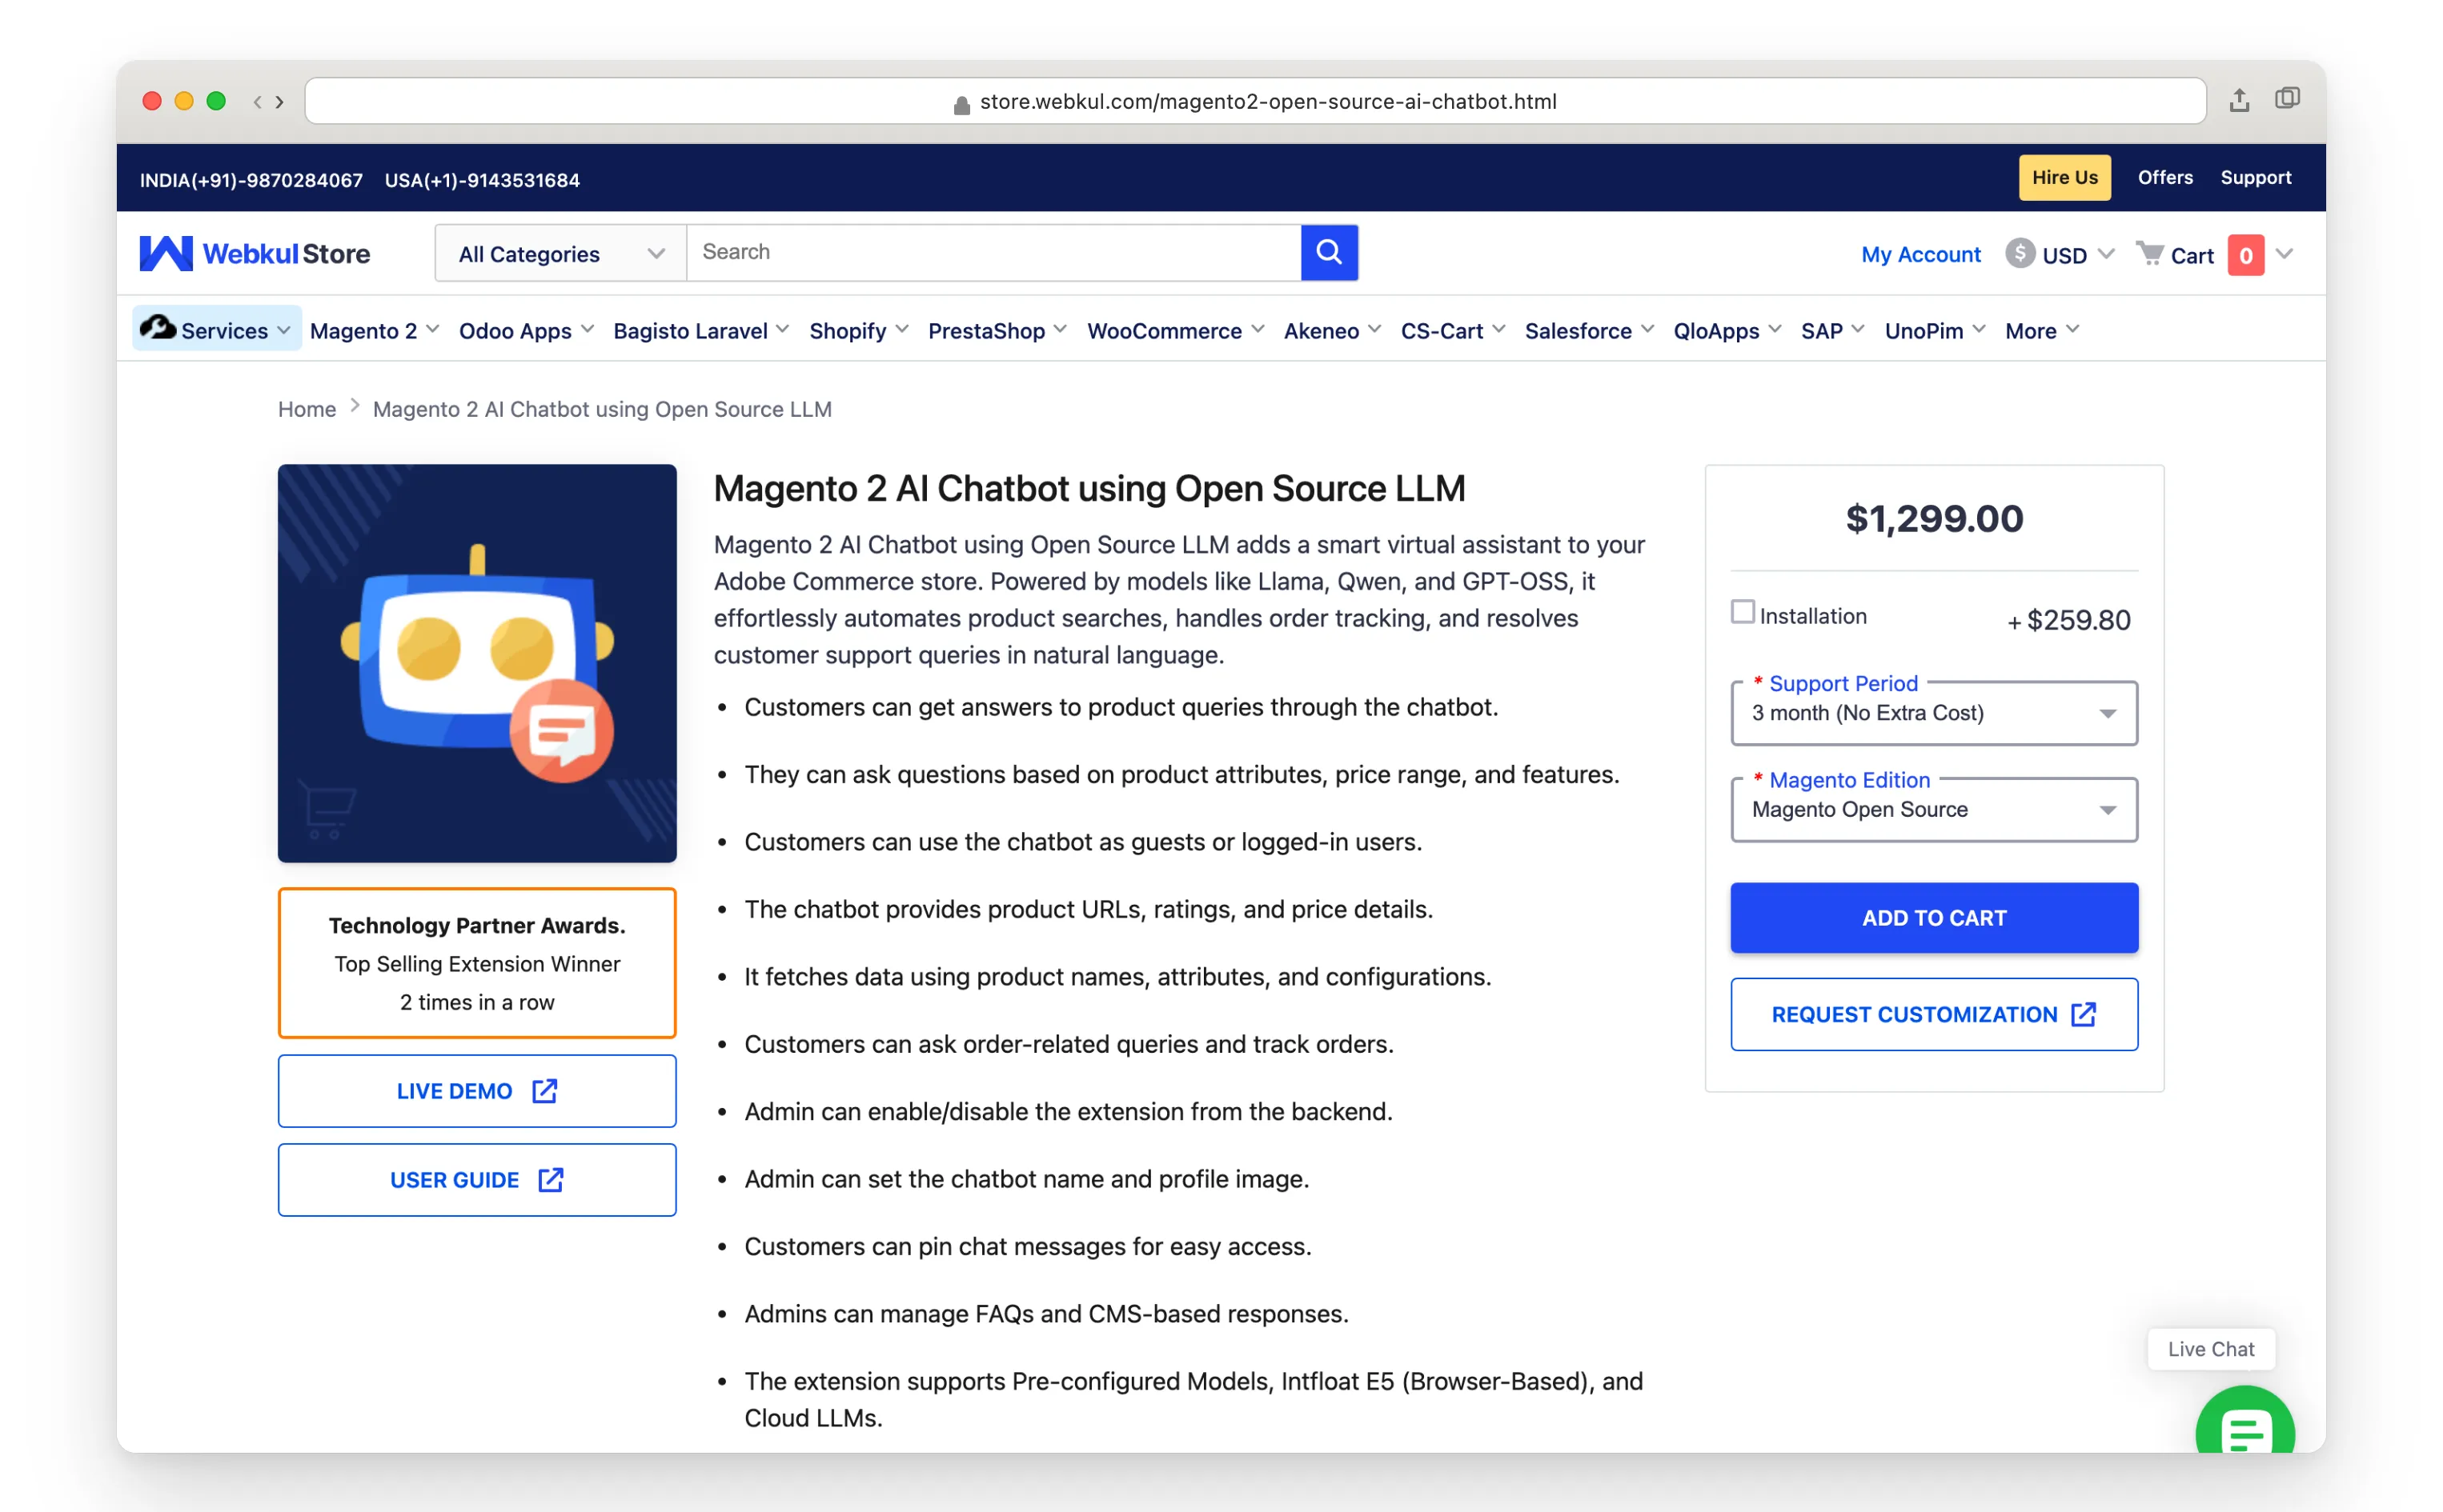Click the INDIA phone number
This screenshot has width=2443, height=1512.
(250, 180)
